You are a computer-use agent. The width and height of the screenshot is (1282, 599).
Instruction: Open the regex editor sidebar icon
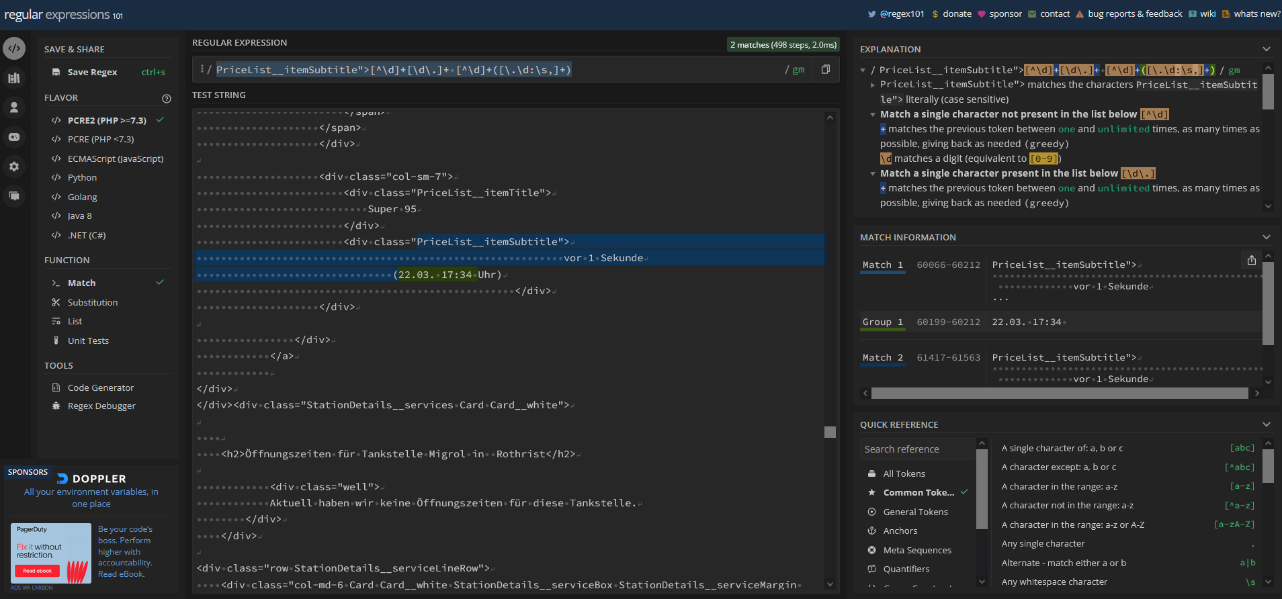[14, 48]
